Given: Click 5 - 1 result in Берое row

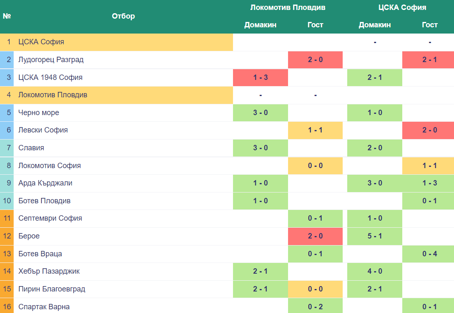Looking at the screenshot, I should 375,236.
